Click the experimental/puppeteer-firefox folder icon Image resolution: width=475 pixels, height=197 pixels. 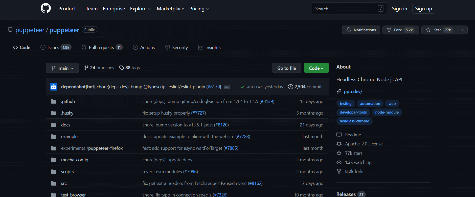54,148
